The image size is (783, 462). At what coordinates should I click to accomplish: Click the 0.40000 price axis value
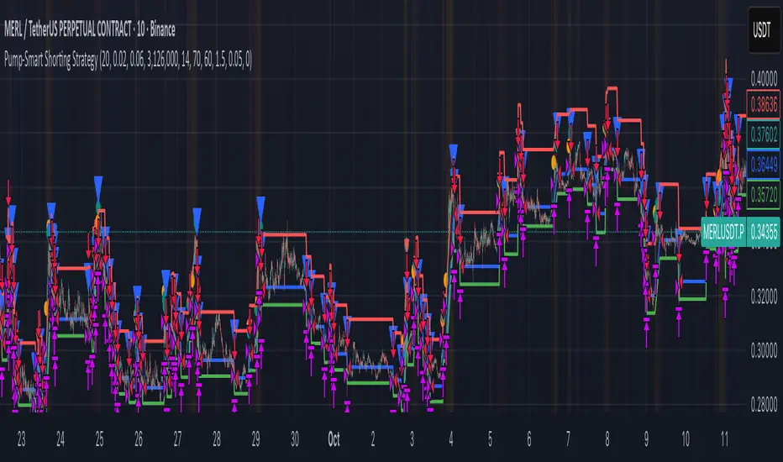click(764, 78)
